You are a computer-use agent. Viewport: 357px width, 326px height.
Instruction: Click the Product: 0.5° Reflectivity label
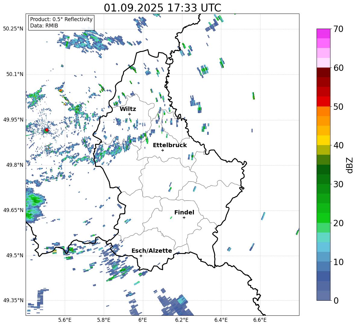coord(61,19)
